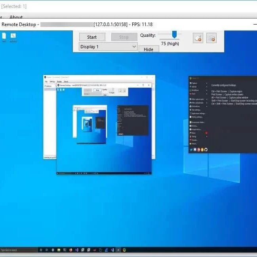
Task: Open Application settings in ShareX
Action: (x=197, y=113)
